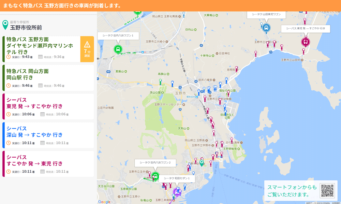Click the orange arrival notification banner
This screenshot has width=341, height=204.
coord(170,6)
